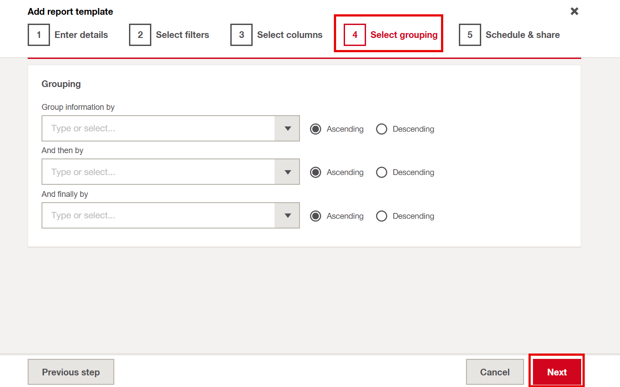Open the Select columns step
Image resolution: width=620 pixels, height=387 pixels.
(289, 35)
